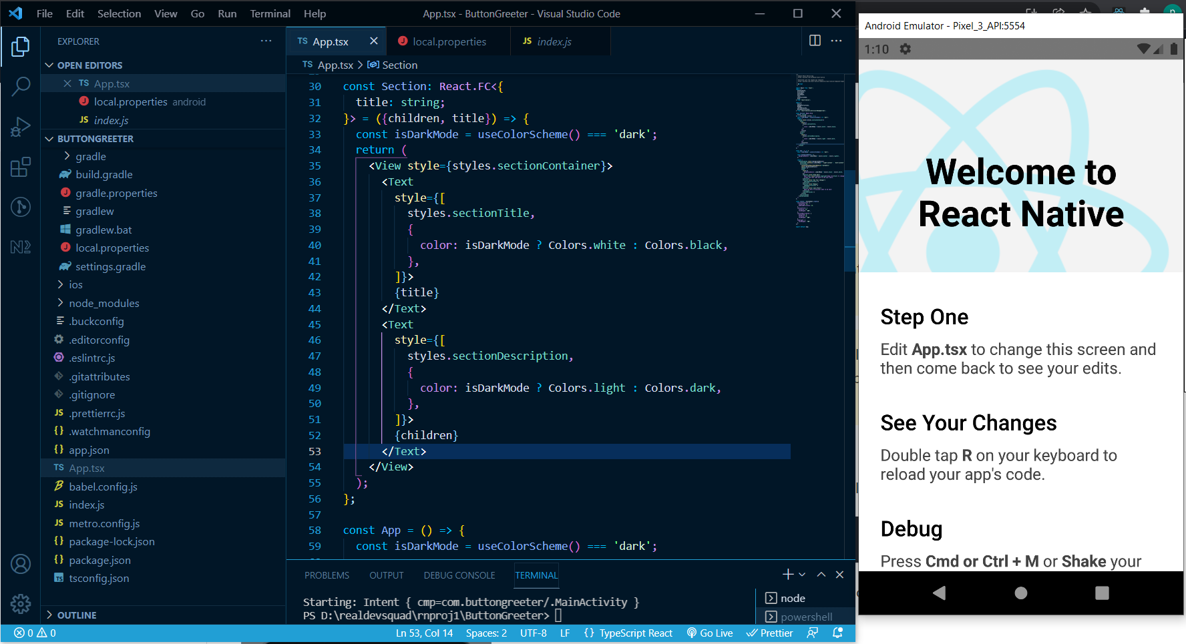
Task: Click the Prettier status bar item
Action: pos(769,633)
